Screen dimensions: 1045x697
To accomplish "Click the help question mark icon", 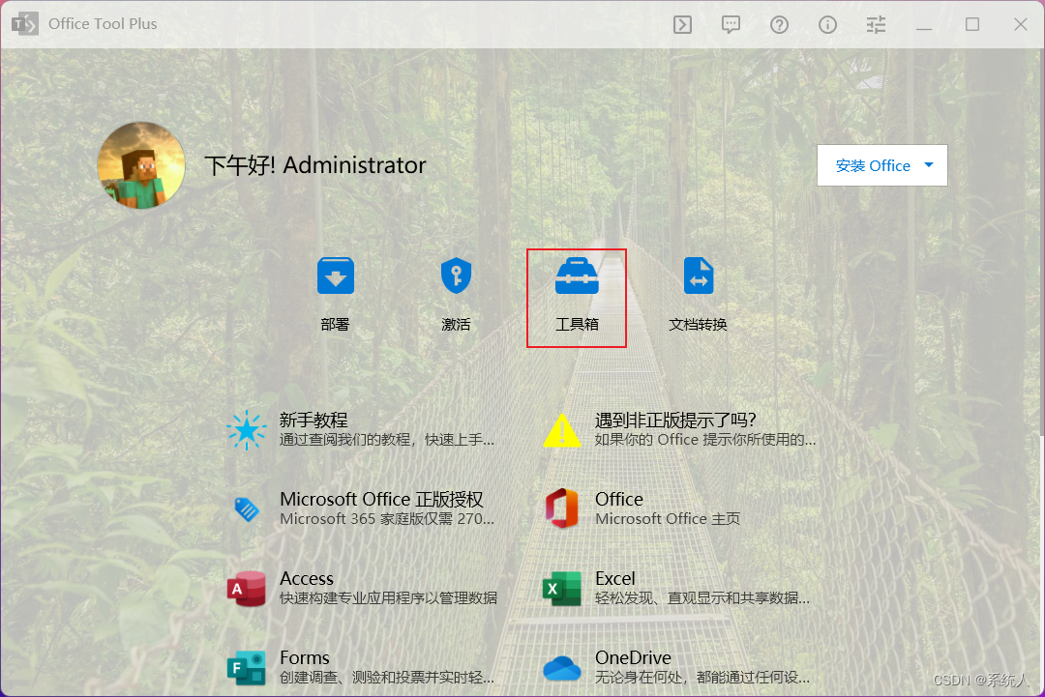I will click(x=779, y=24).
